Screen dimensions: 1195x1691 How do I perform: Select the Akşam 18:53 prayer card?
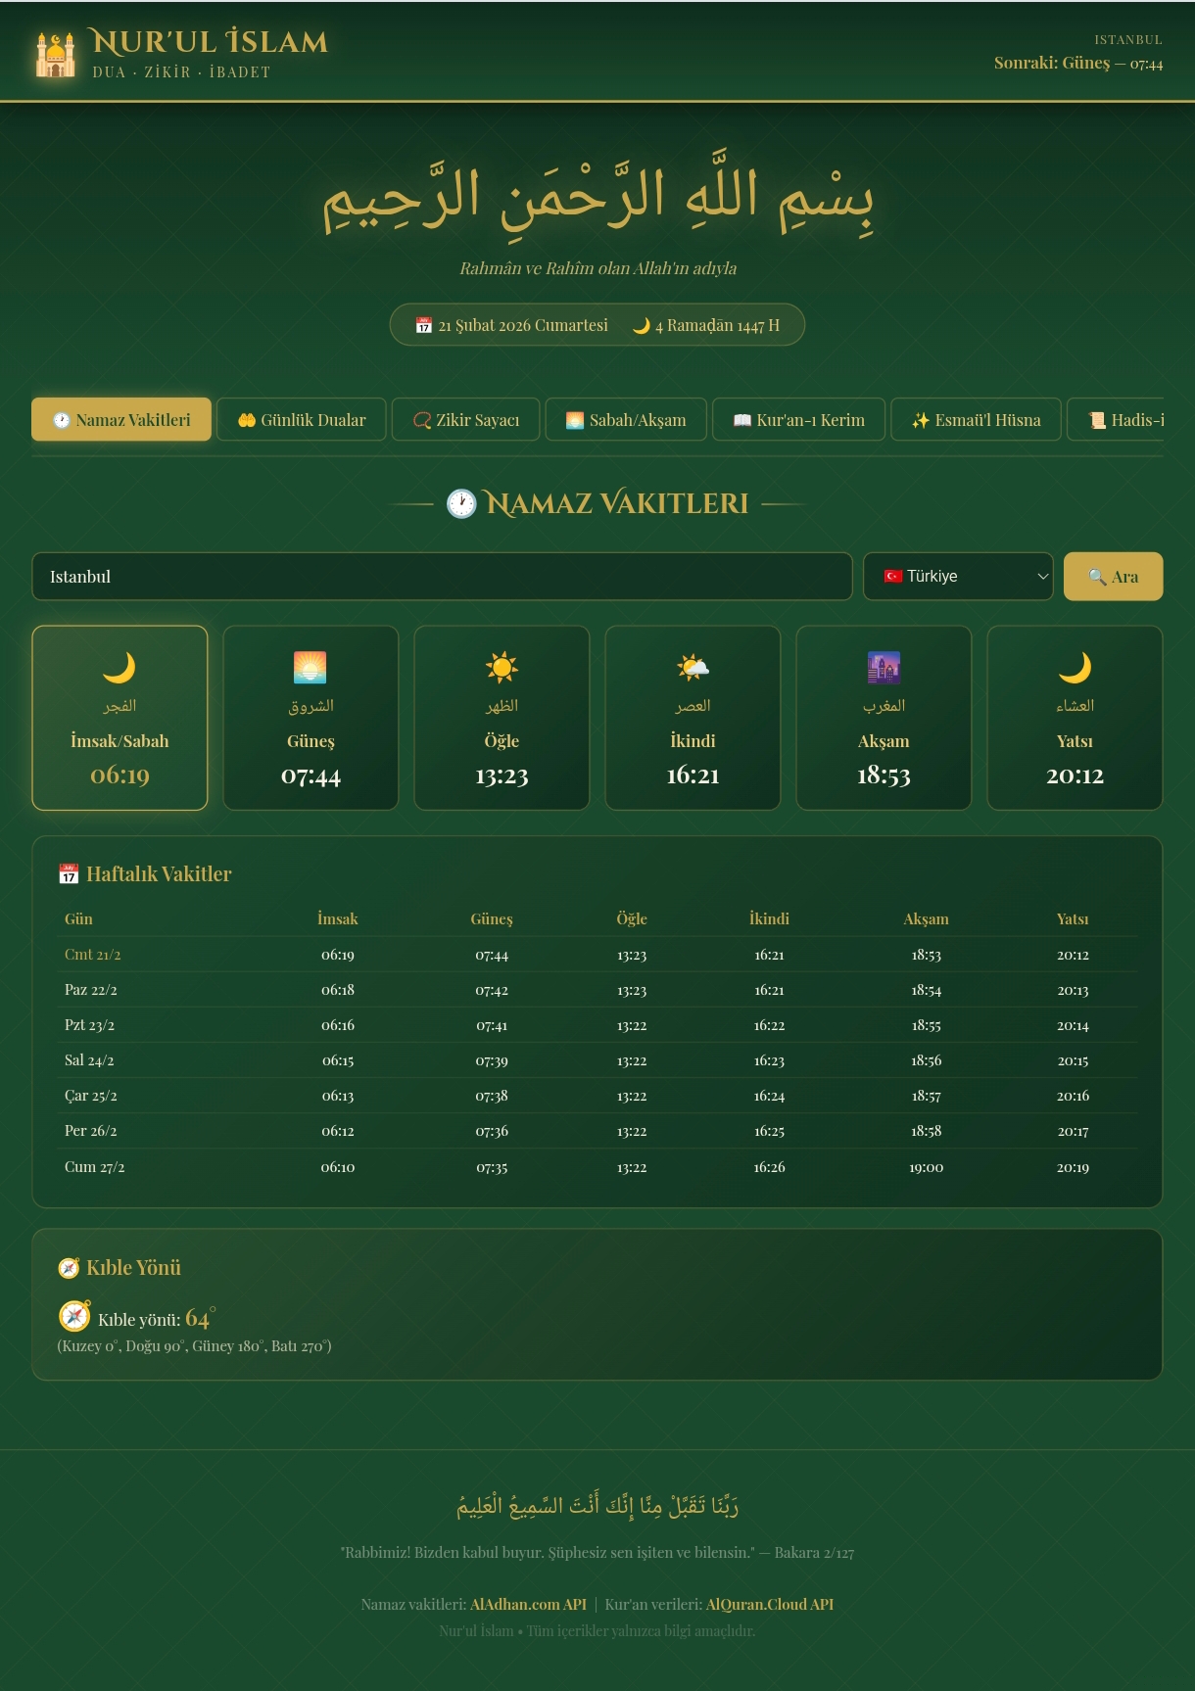click(x=884, y=718)
